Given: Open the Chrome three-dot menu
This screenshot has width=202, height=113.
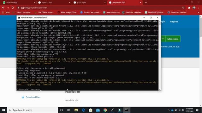Looking at the screenshot, I should click(x=199, y=8).
